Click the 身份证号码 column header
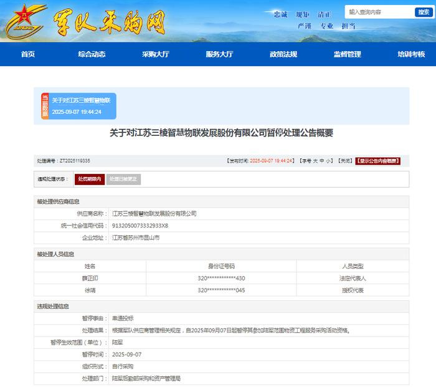Viewport: 436px width, 387px height. [221, 266]
